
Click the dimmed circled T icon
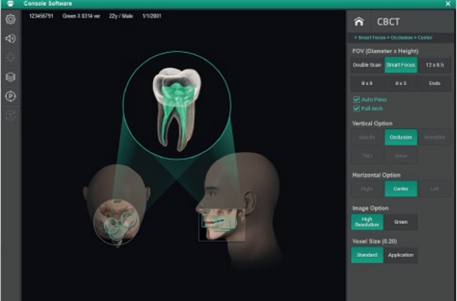tap(11, 116)
